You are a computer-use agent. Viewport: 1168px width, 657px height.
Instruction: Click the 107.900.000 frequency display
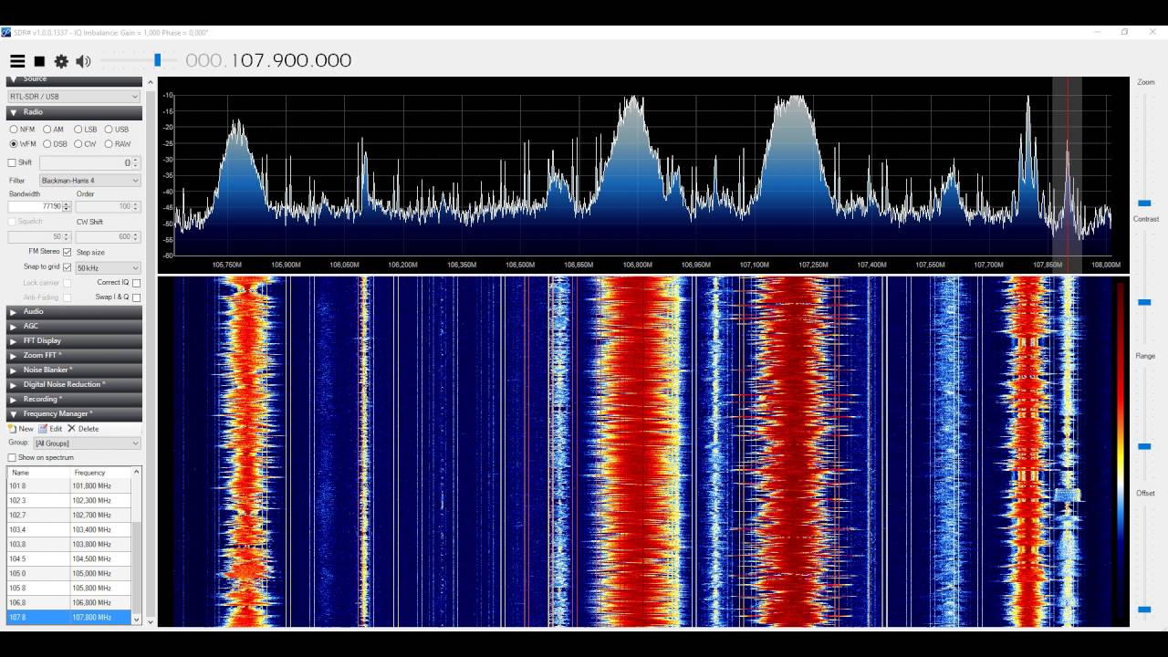point(268,61)
